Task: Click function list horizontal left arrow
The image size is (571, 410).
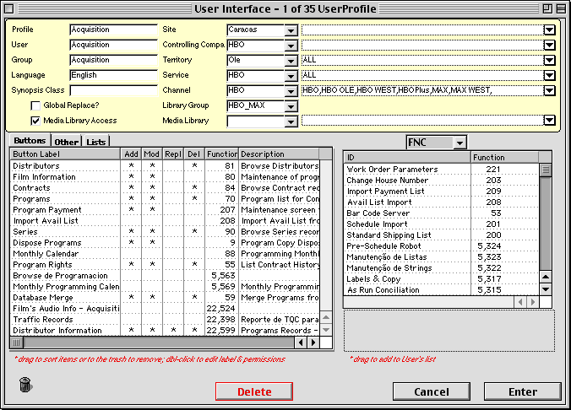Action: click(520, 301)
